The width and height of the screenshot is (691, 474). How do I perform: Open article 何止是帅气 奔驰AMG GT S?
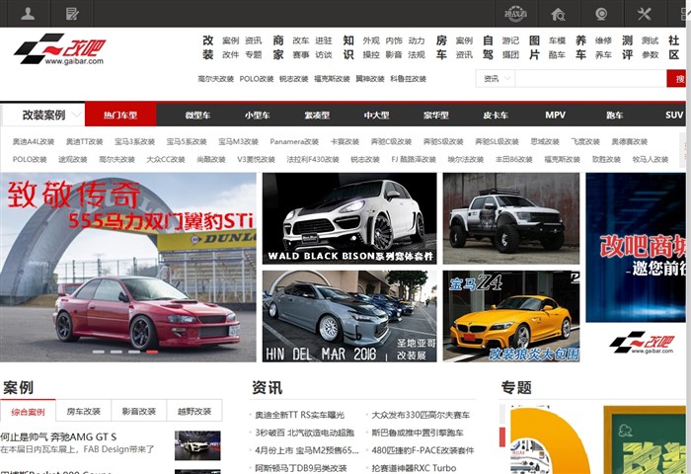(x=58, y=436)
